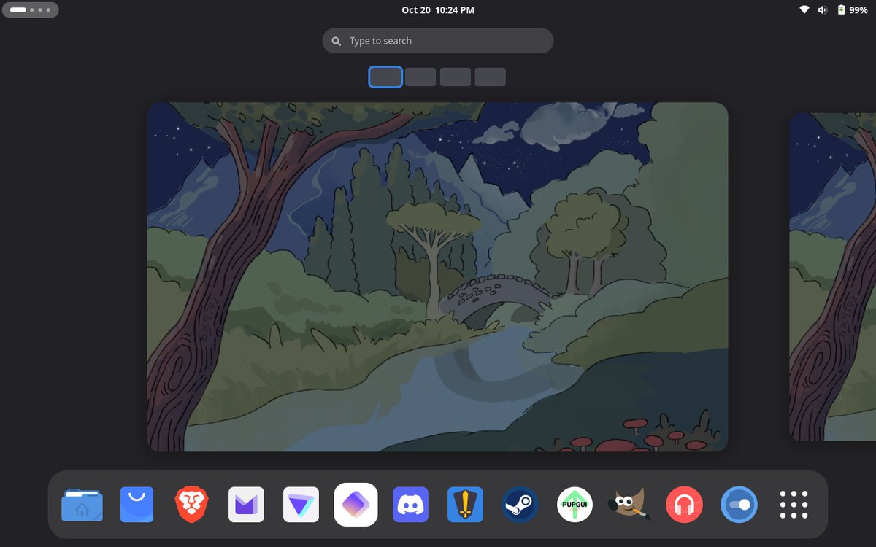The height and width of the screenshot is (547, 876).
Task: Open Steam from the dock
Action: point(520,505)
